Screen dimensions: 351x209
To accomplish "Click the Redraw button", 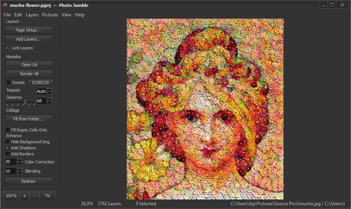I will [28, 181].
